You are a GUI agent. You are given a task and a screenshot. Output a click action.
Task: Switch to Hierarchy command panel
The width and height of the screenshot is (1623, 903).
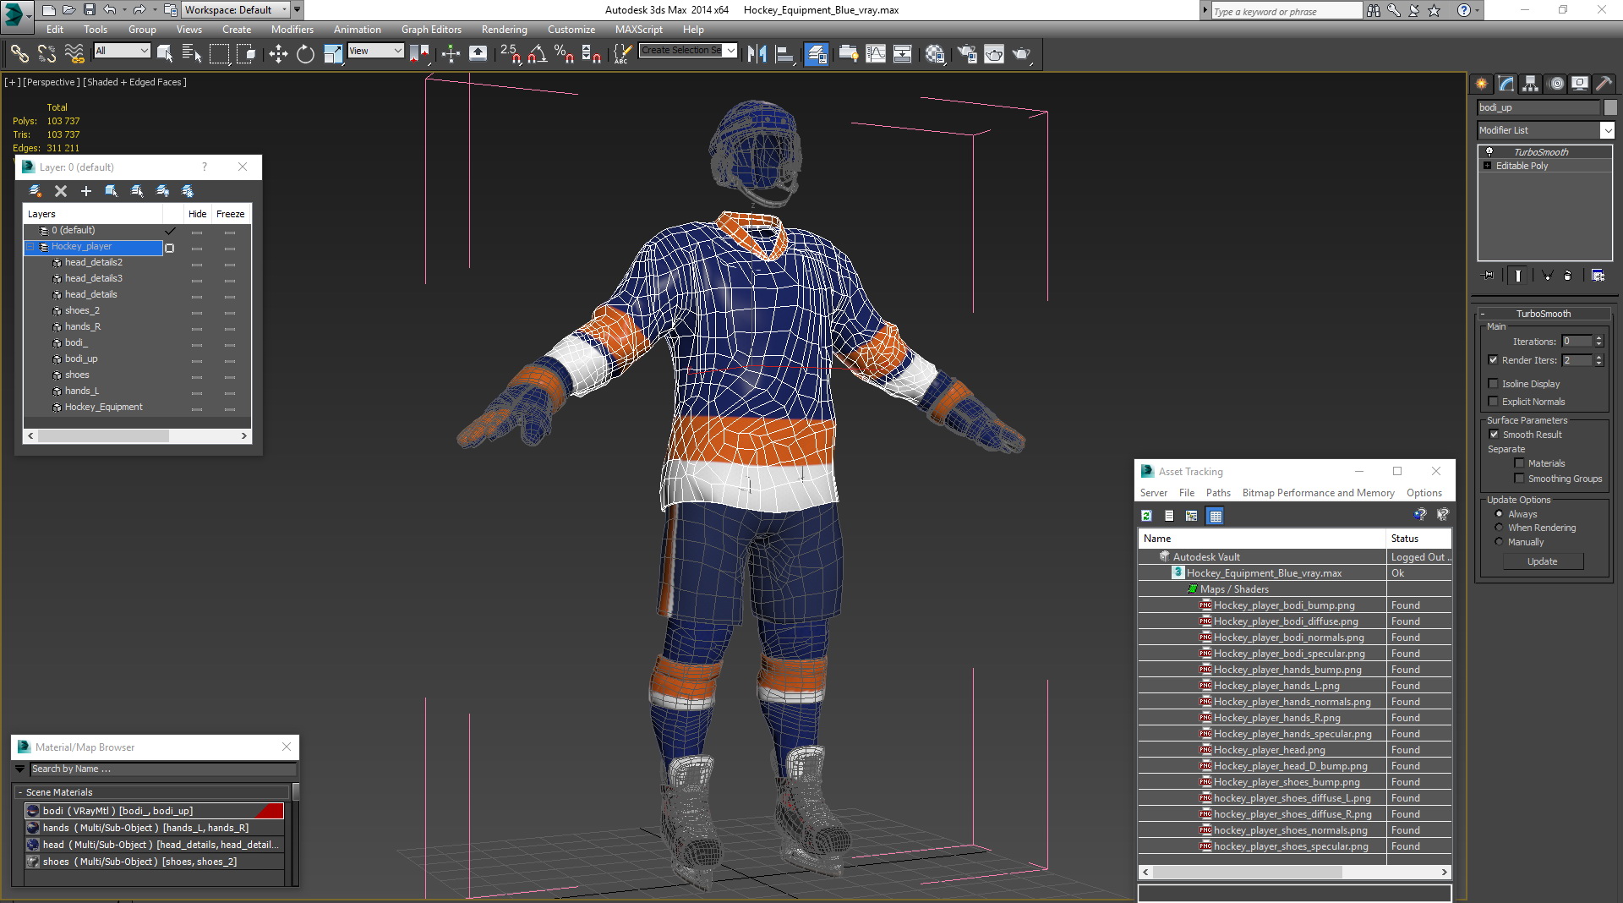[1531, 84]
